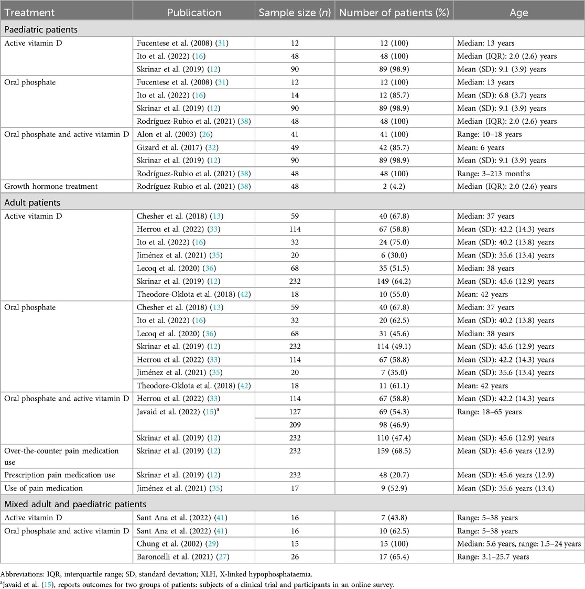
Task: Open reference 15 in the table footnote
Action: coord(47,585)
